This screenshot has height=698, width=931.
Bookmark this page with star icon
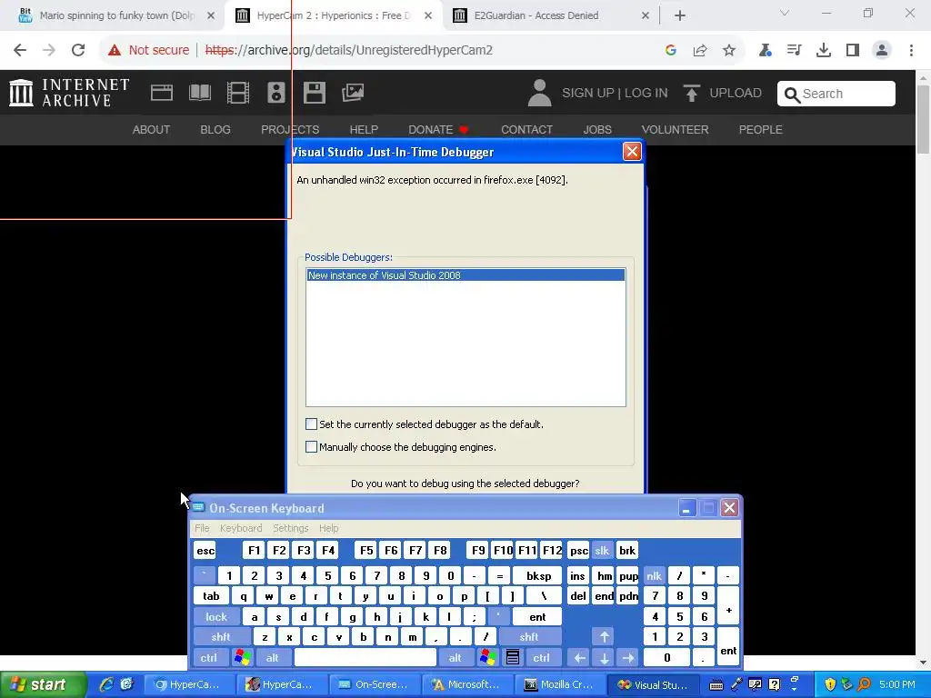[729, 50]
